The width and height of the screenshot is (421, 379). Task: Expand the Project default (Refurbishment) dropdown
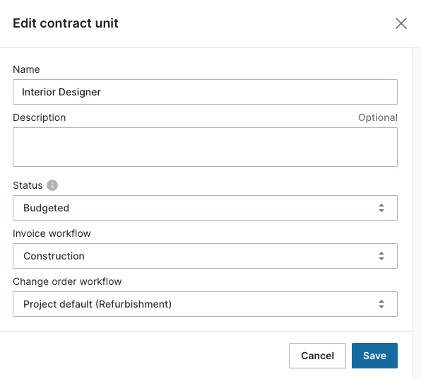click(x=205, y=304)
